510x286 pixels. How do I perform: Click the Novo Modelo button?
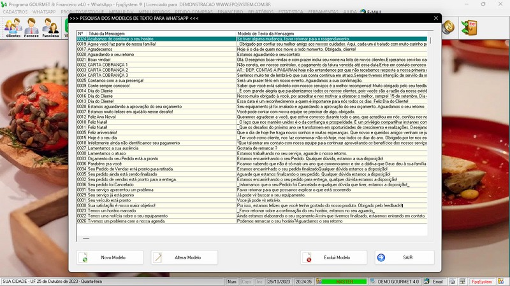[110, 257]
